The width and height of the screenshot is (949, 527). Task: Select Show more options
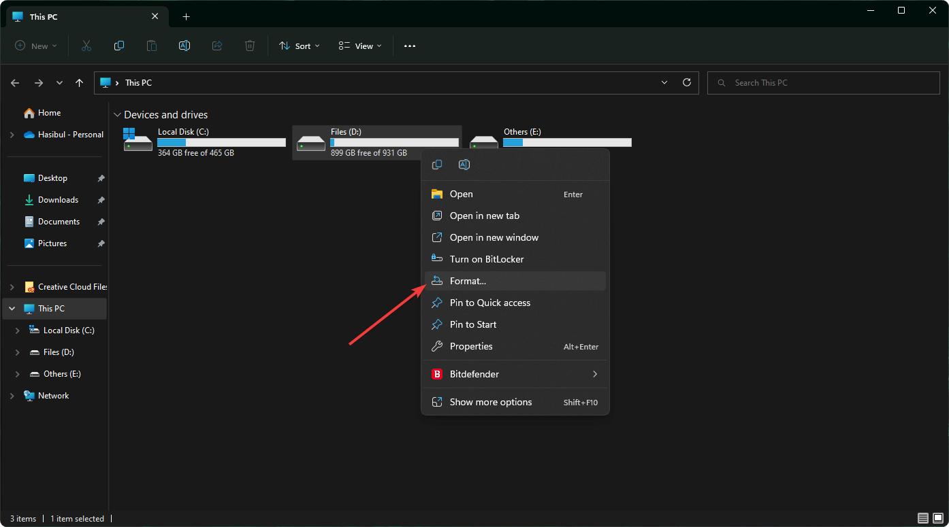(x=515, y=402)
